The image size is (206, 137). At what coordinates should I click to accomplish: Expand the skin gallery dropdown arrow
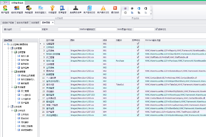pyautogui.click(x=151, y=14)
